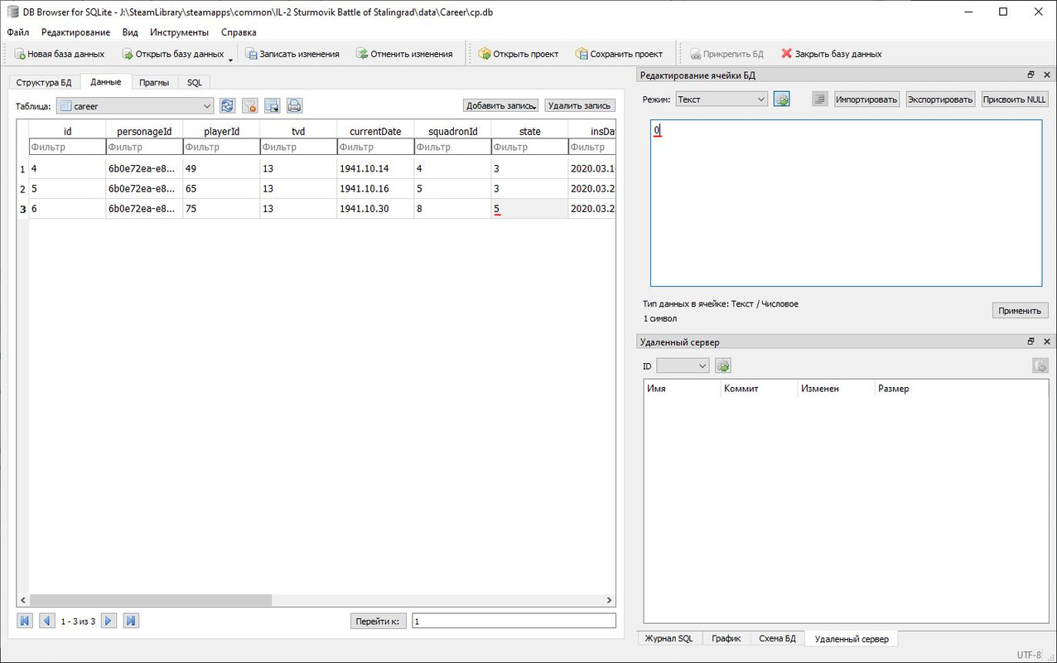Click the push database icon in remote panel
Image resolution: width=1057 pixels, height=663 pixels.
point(1040,365)
